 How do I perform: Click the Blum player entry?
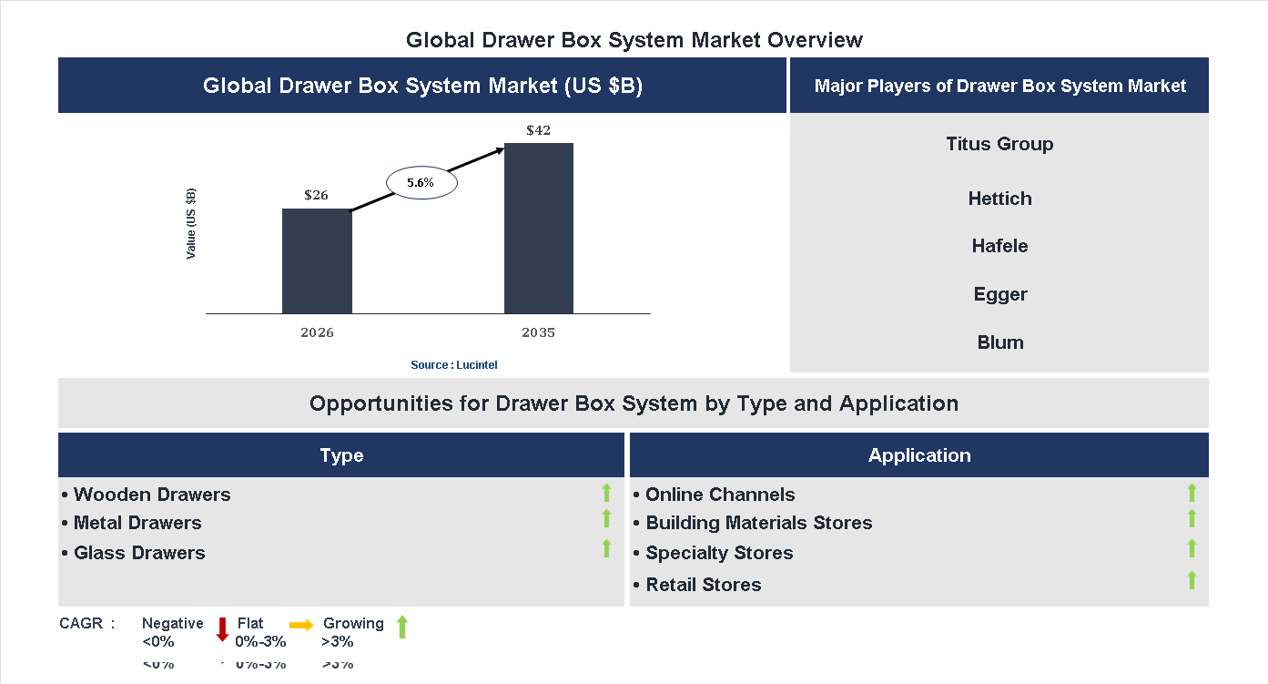999,342
